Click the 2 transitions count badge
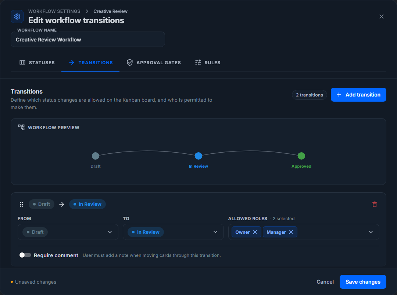397x295 pixels. pyautogui.click(x=310, y=95)
